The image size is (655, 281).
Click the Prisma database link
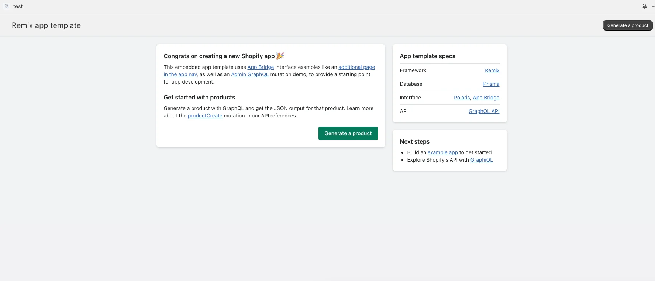click(x=491, y=84)
